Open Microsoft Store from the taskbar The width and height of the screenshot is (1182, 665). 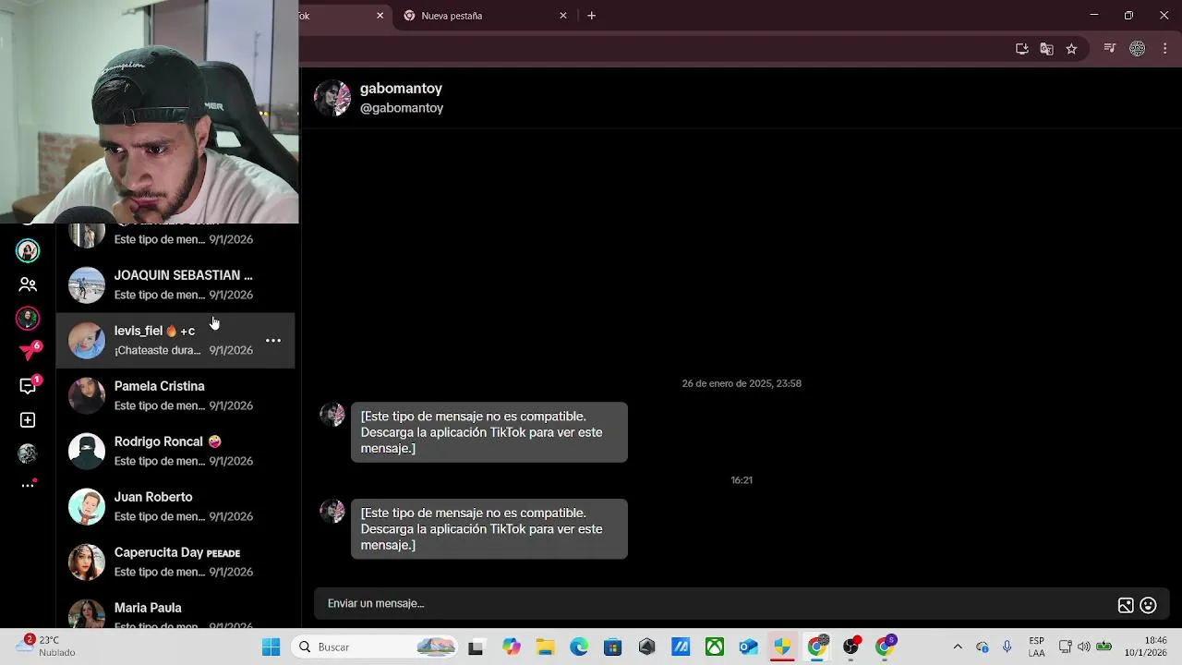coord(613,647)
